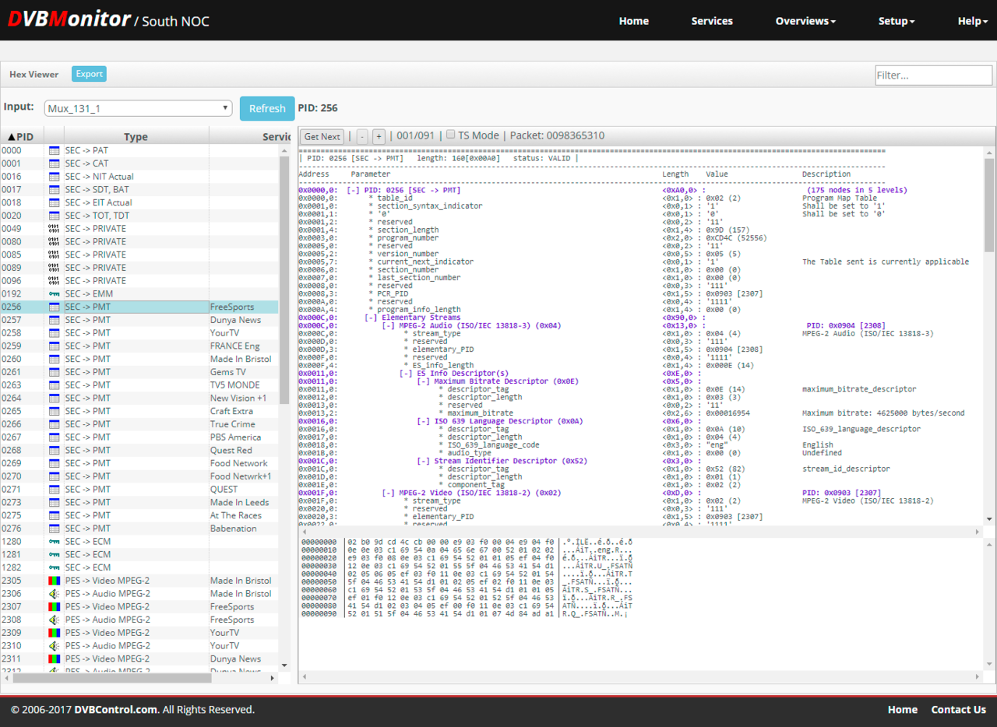This screenshot has height=727, width=997.
Task: Click table icon for PID 0016 NIT Actual
Action: click(x=55, y=177)
